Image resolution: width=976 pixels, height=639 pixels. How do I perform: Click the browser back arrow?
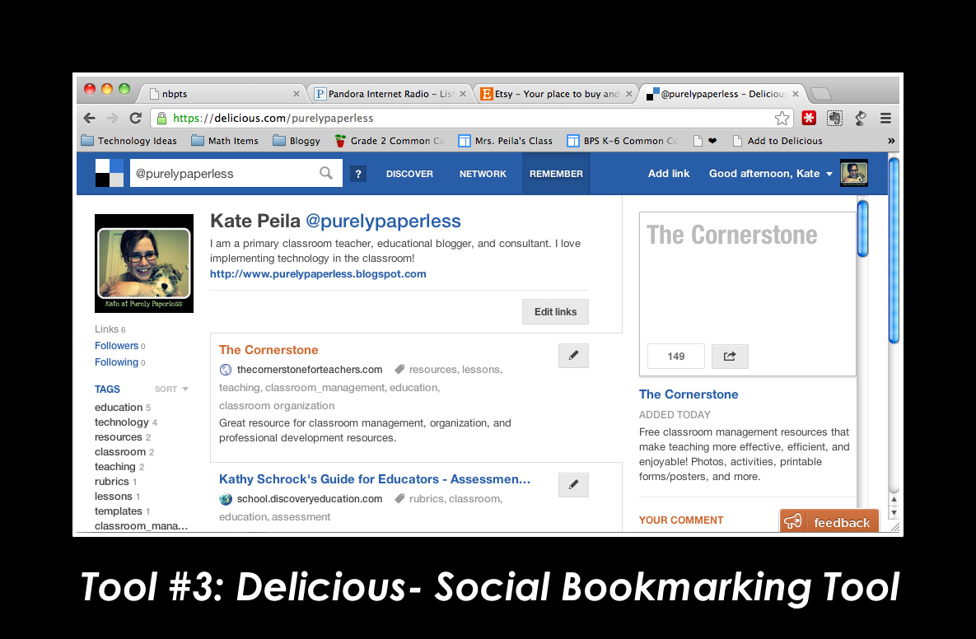[x=90, y=119]
